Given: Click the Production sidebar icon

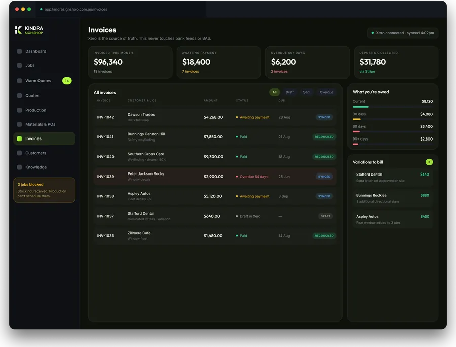Looking at the screenshot, I should tap(19, 110).
